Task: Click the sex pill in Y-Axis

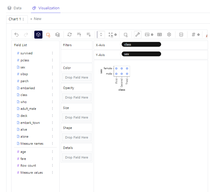Action: coord(141,54)
